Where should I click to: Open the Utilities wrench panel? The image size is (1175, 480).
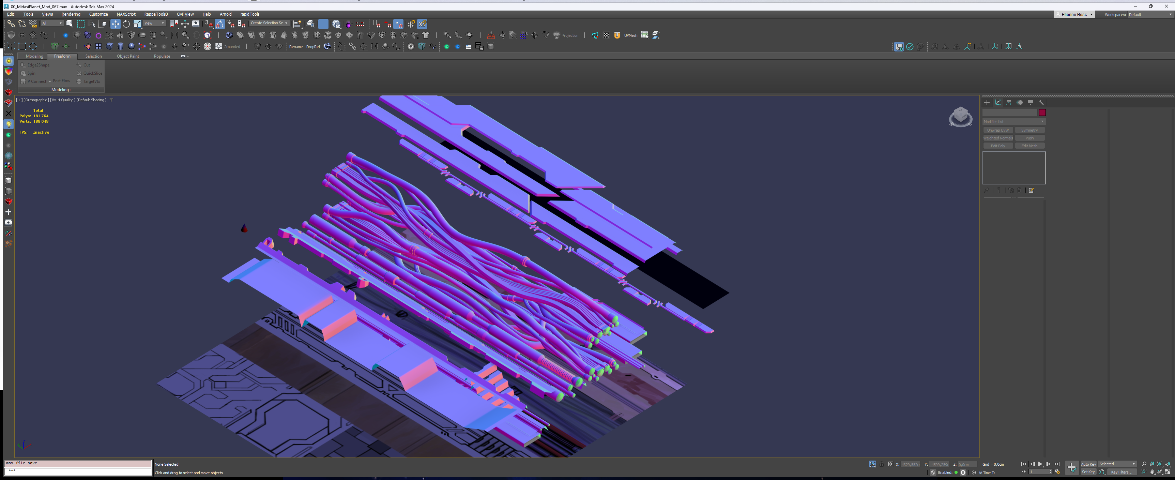[x=1041, y=103]
